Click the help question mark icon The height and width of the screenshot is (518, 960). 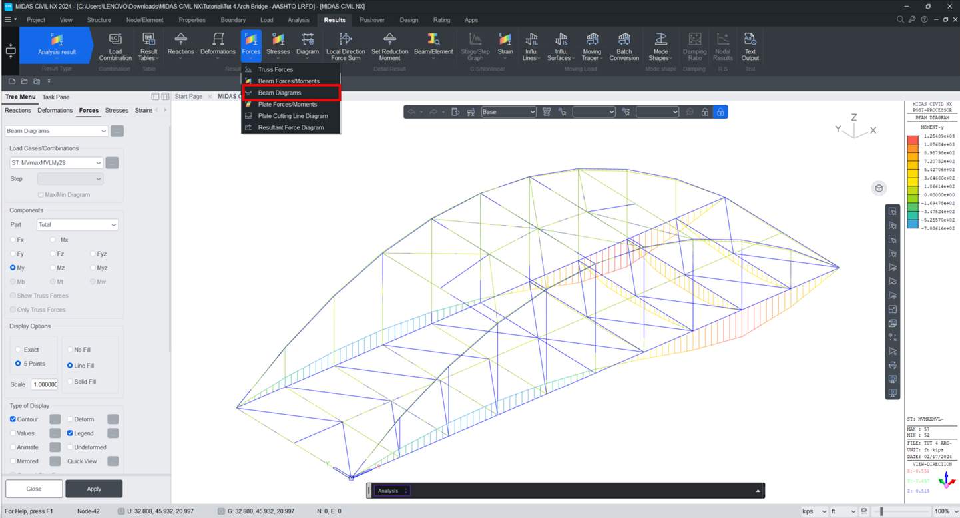924,20
